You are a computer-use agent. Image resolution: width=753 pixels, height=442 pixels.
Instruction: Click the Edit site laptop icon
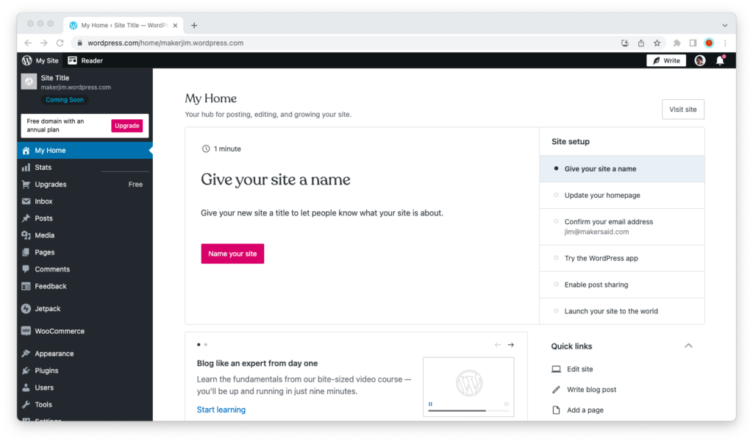pyautogui.click(x=556, y=369)
